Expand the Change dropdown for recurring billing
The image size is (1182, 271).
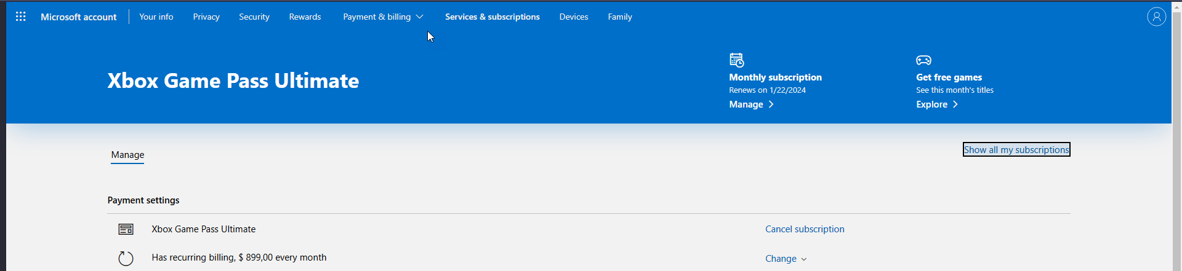pyautogui.click(x=786, y=259)
